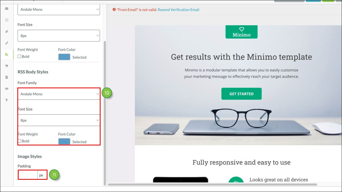This screenshot has width=342, height=192.
Task: Open the top Andale Mono font dropdown
Action: tap(59, 9)
